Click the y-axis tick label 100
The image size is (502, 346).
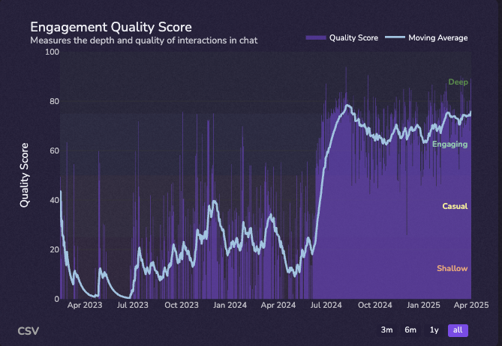(x=53, y=52)
